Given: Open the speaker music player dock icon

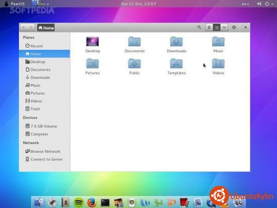Looking at the screenshot, I should [132, 202].
